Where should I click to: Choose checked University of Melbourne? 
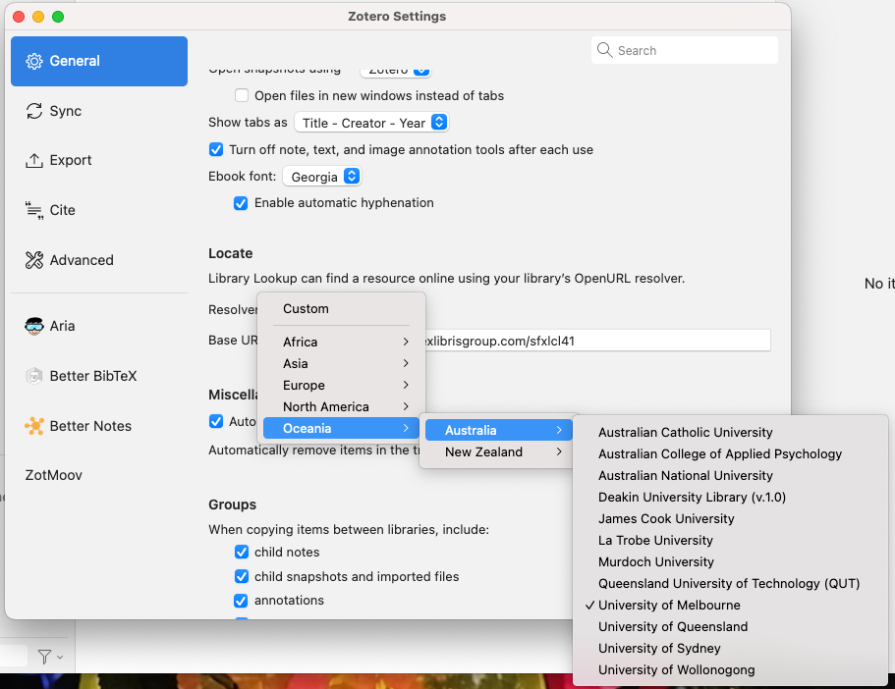click(731, 606)
